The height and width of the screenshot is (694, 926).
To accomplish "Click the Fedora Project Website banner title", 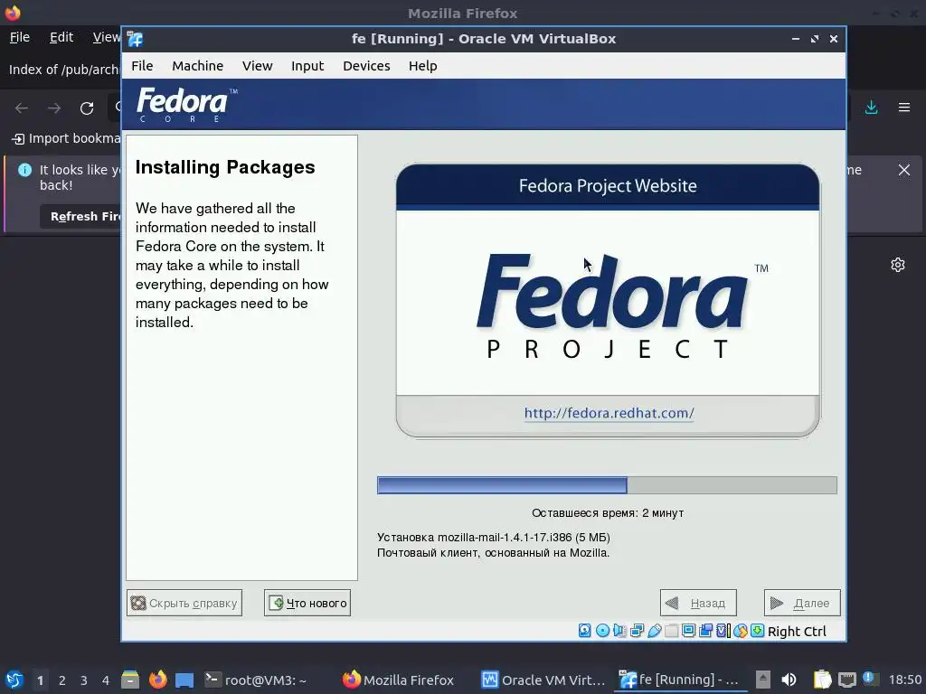I will (x=608, y=186).
